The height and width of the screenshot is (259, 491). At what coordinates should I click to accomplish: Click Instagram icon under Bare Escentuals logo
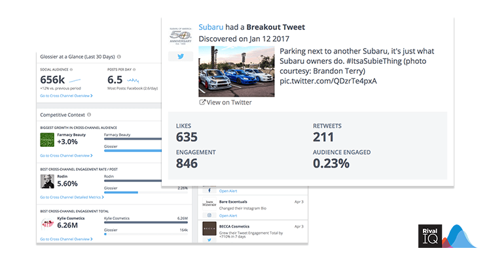click(x=209, y=215)
